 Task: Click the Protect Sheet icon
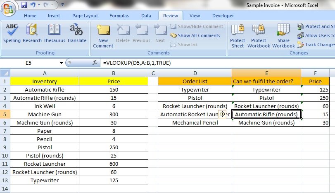pos(238,35)
